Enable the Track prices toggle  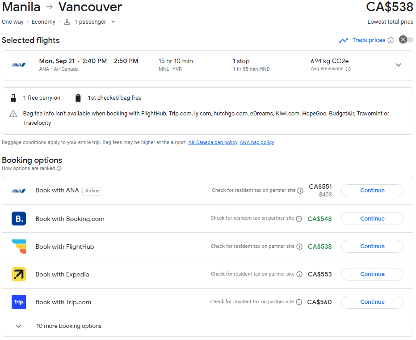pyautogui.click(x=406, y=40)
